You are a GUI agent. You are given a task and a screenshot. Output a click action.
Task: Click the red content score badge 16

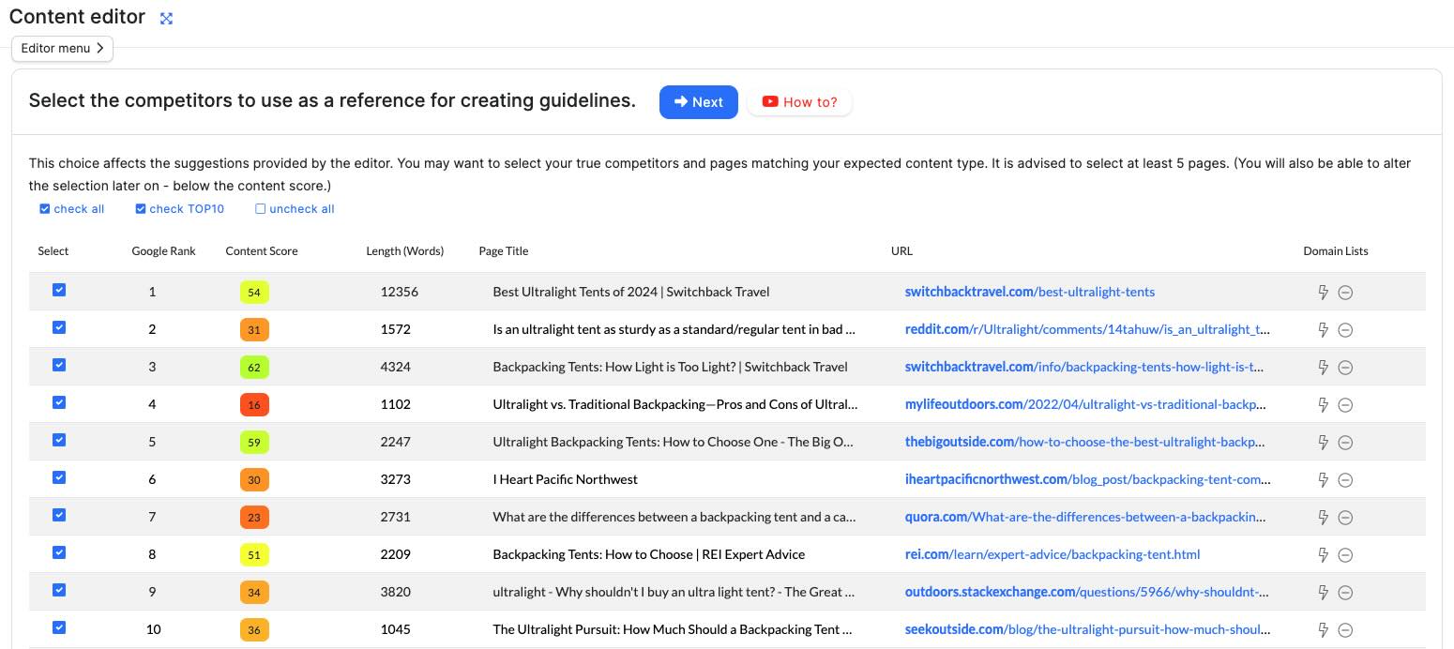tap(254, 405)
